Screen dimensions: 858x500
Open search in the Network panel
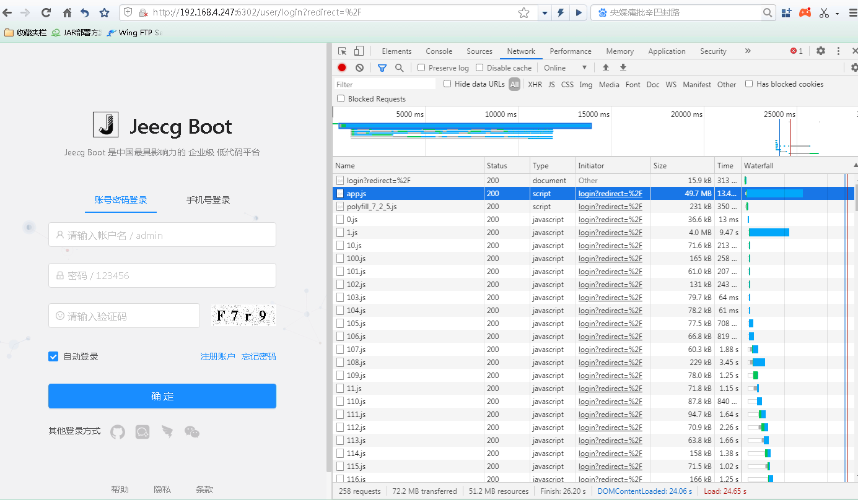pos(400,67)
